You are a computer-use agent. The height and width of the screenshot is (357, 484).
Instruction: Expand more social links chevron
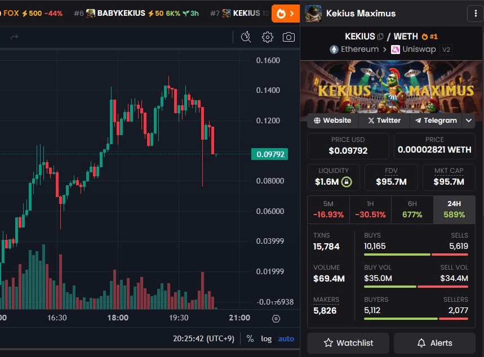(468, 121)
